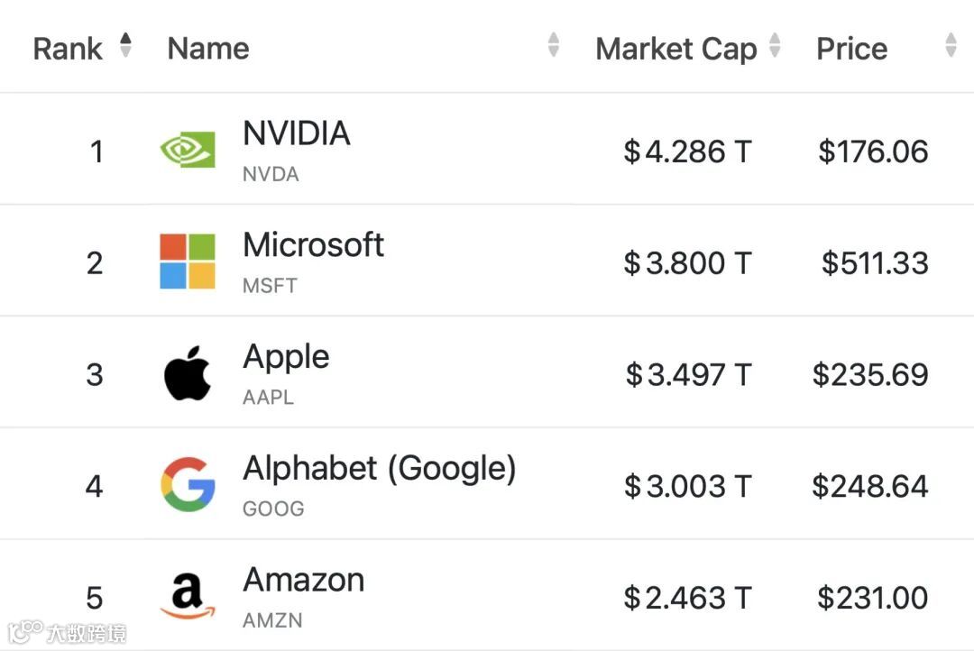Click the Google logo icon
Screen dimensions: 974x651
188,484
